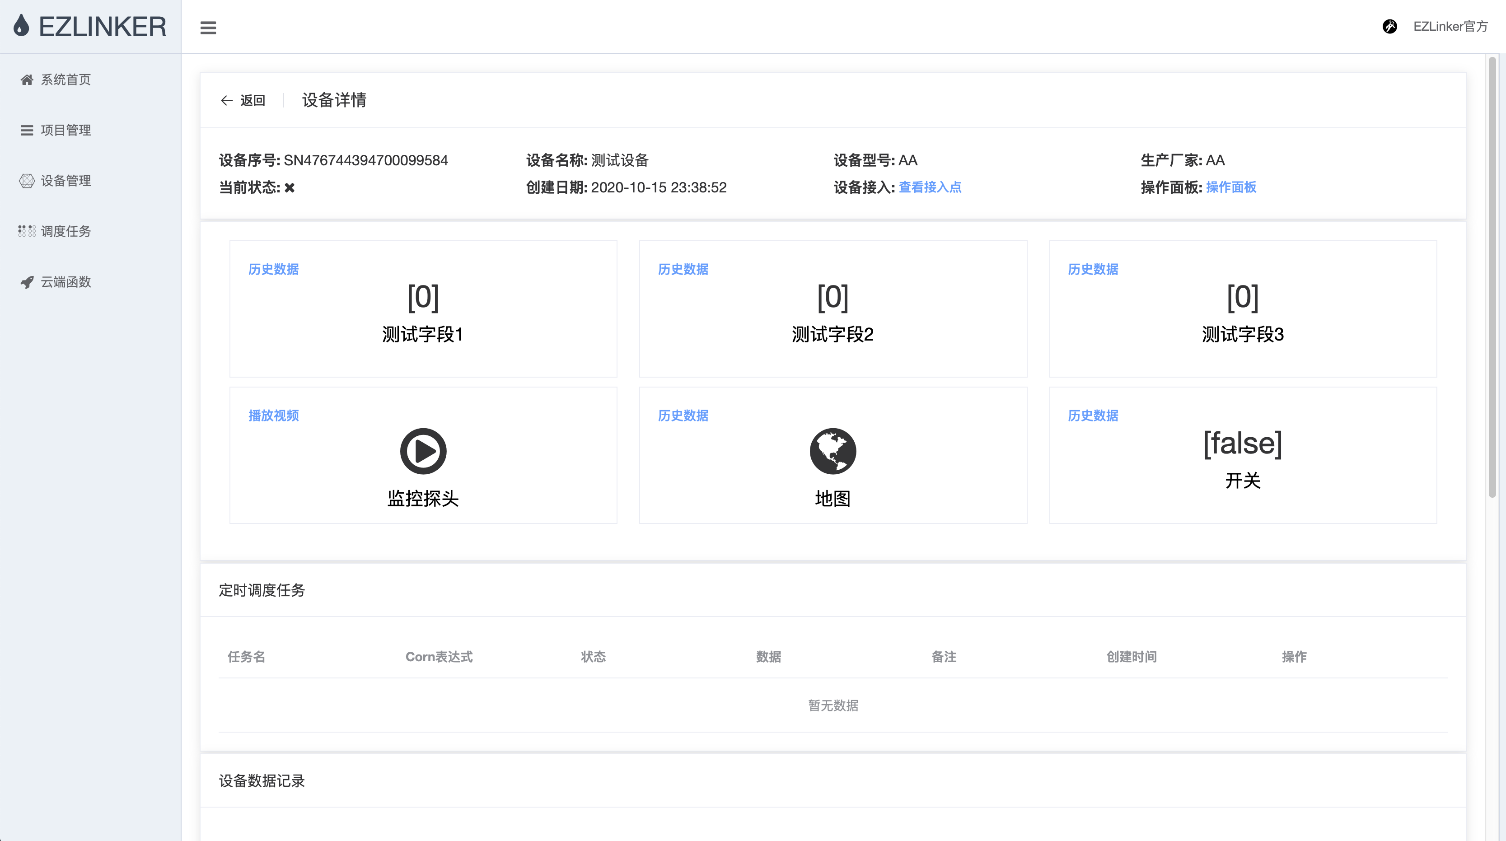
Task: Play the 监控探头 video icon
Action: [x=423, y=451]
